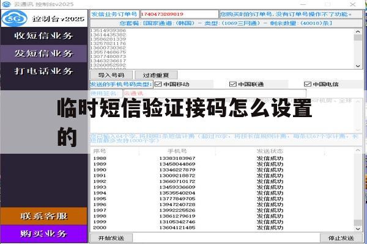Click the 云通讯 title bar app icon
Screen dimensions: 367x244
[7, 4]
